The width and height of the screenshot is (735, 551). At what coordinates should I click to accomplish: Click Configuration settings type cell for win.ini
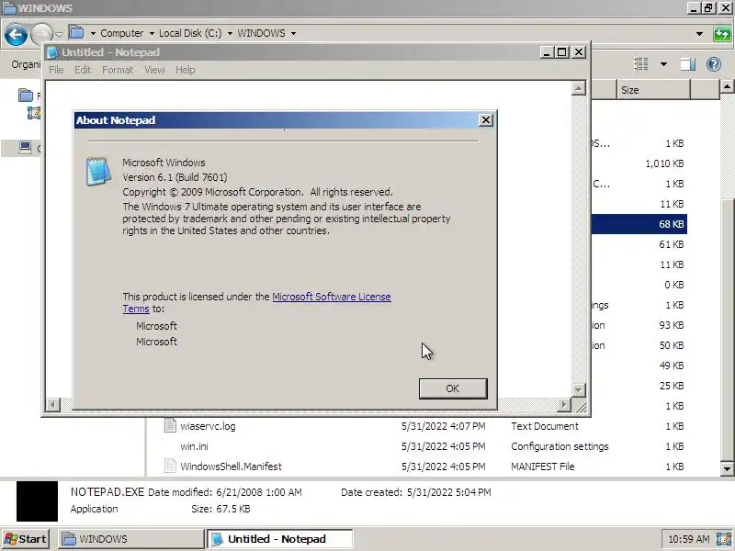click(560, 446)
